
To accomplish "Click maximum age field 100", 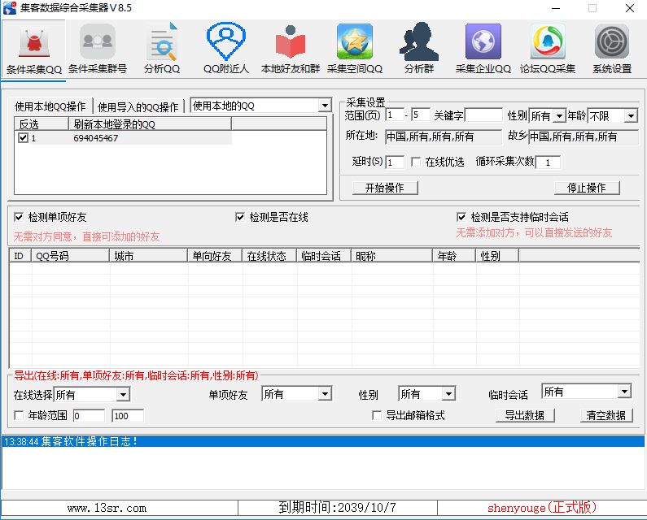I will point(128,416).
